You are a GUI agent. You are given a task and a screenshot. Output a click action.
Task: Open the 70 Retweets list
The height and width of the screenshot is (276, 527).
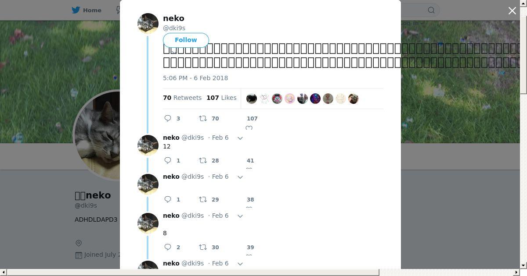coord(182,98)
